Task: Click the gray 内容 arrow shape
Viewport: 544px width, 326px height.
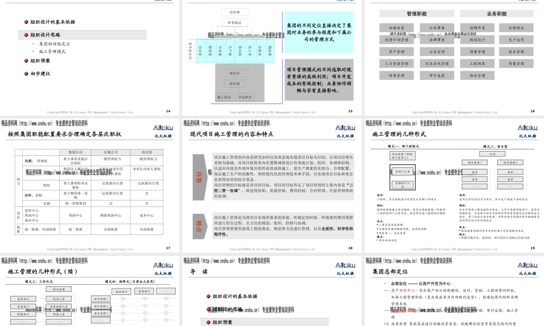Action: pos(200,177)
